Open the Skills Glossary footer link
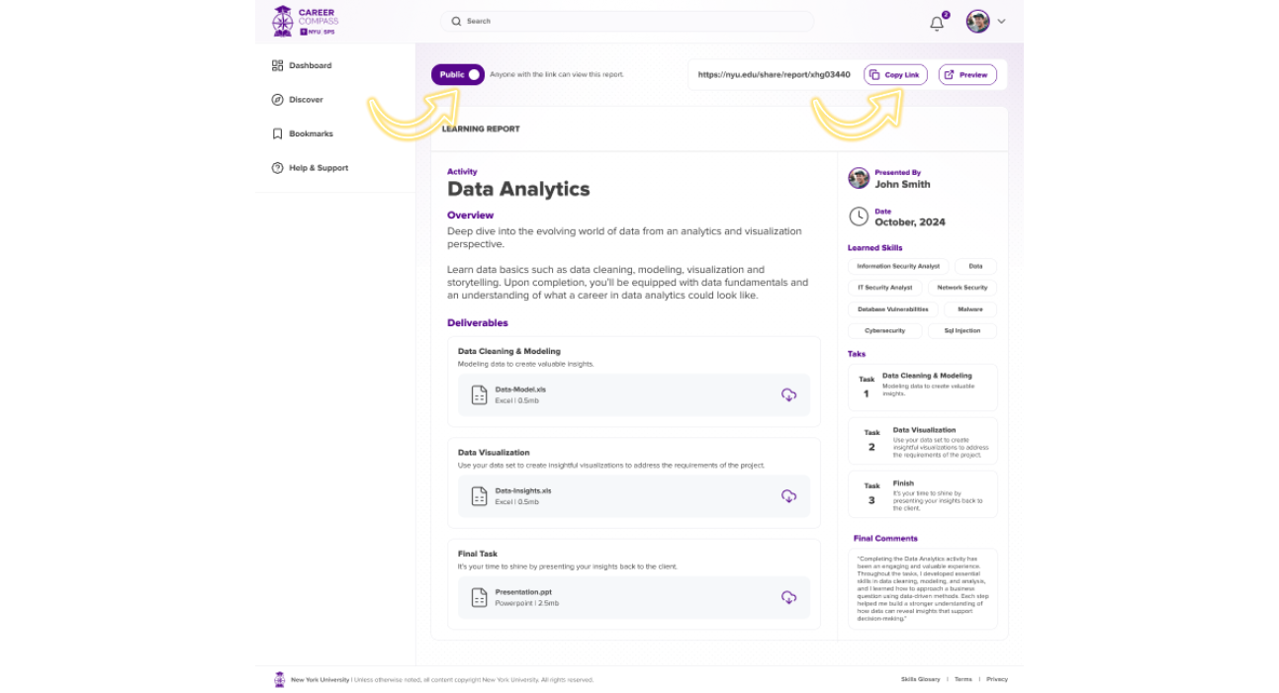 coord(920,679)
